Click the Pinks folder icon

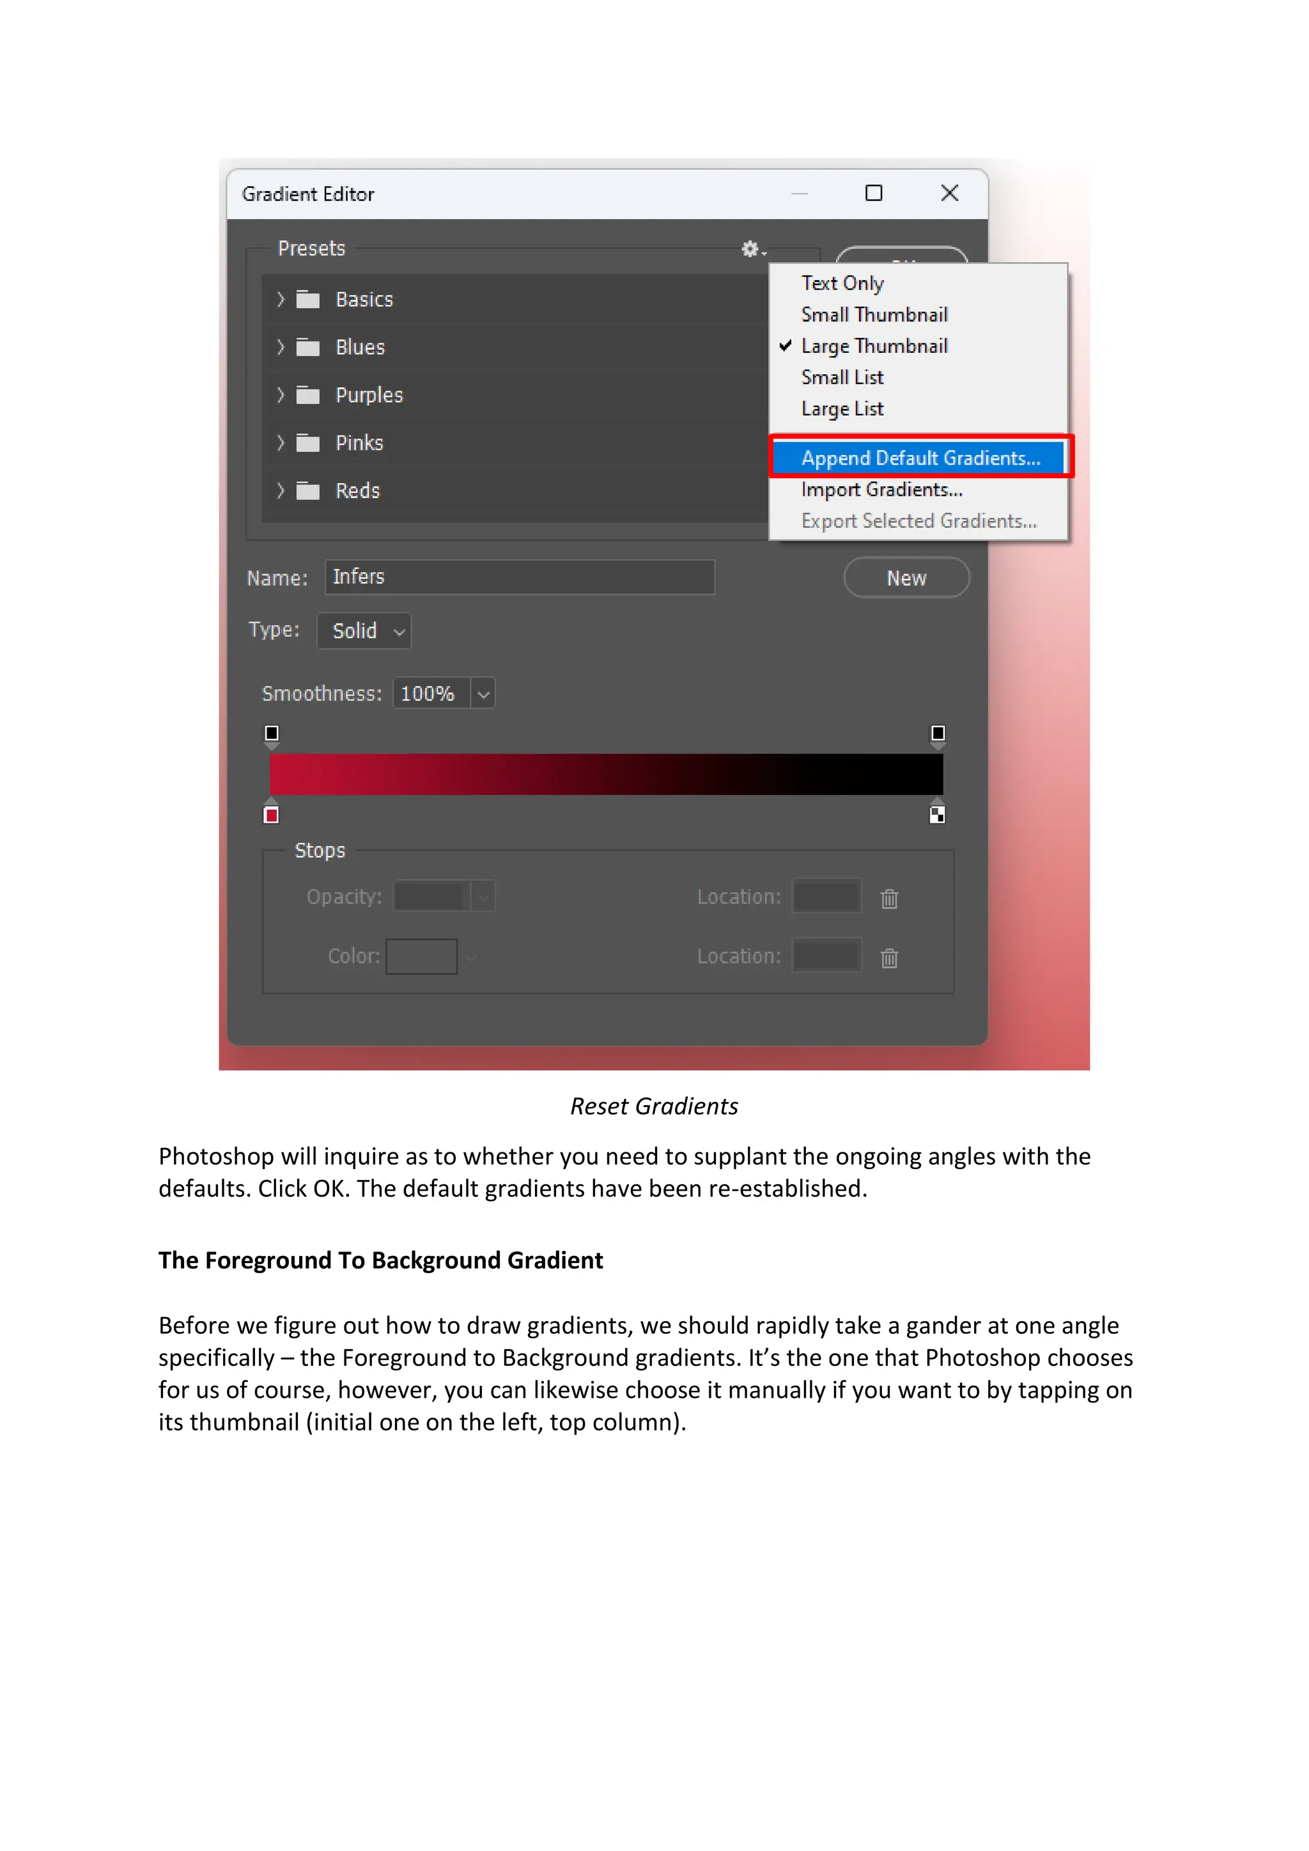coord(308,442)
